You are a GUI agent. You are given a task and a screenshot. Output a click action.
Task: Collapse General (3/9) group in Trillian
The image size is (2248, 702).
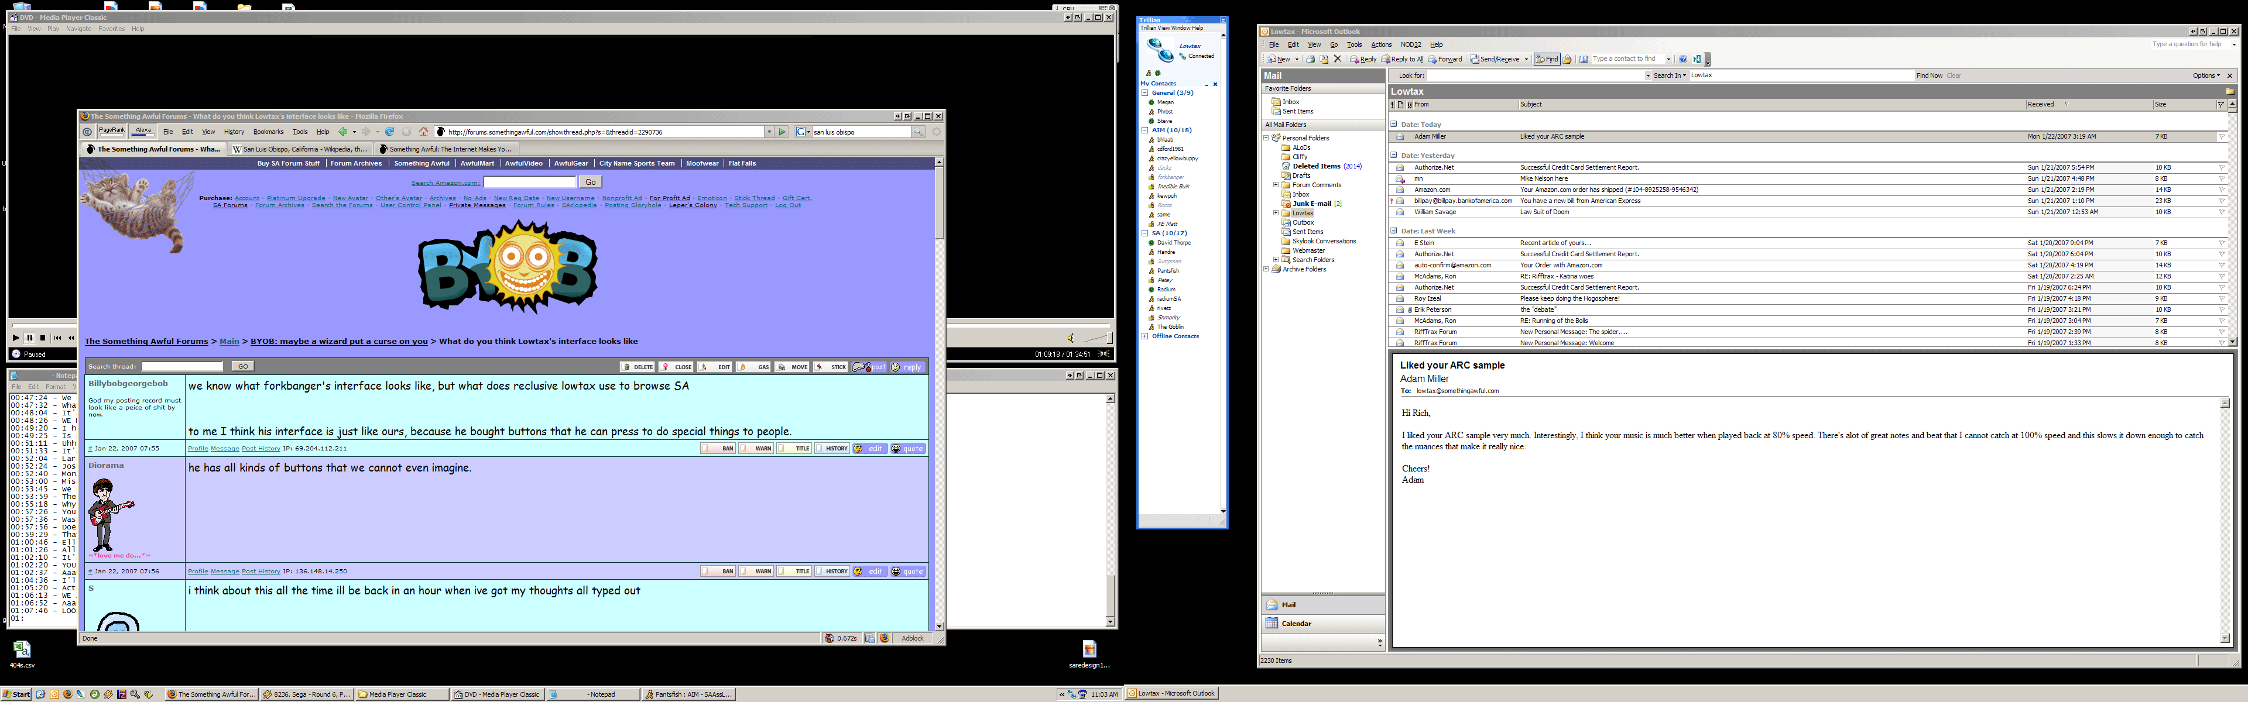click(x=1145, y=92)
